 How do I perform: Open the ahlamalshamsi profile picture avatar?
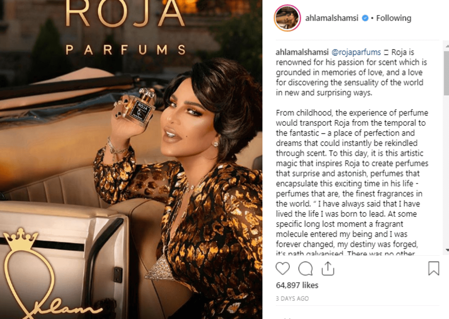pyautogui.click(x=287, y=18)
